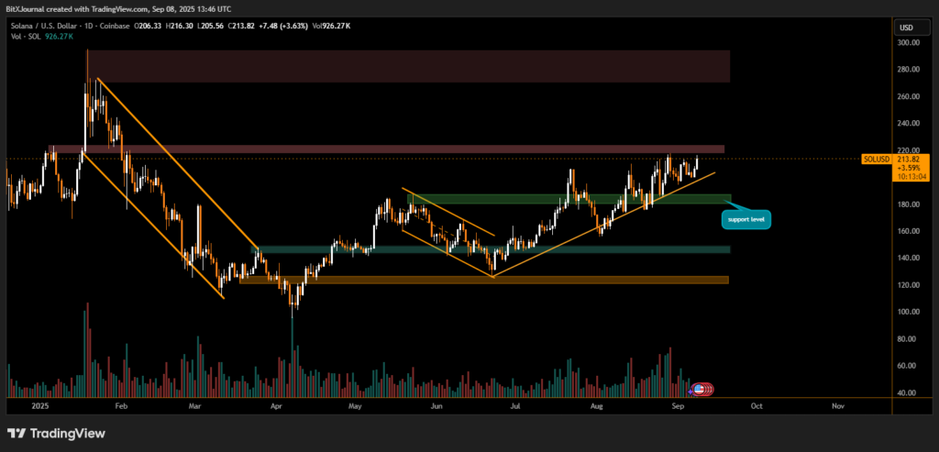Click the Oct label on time axis
This screenshot has height=452, width=939.
(756, 404)
